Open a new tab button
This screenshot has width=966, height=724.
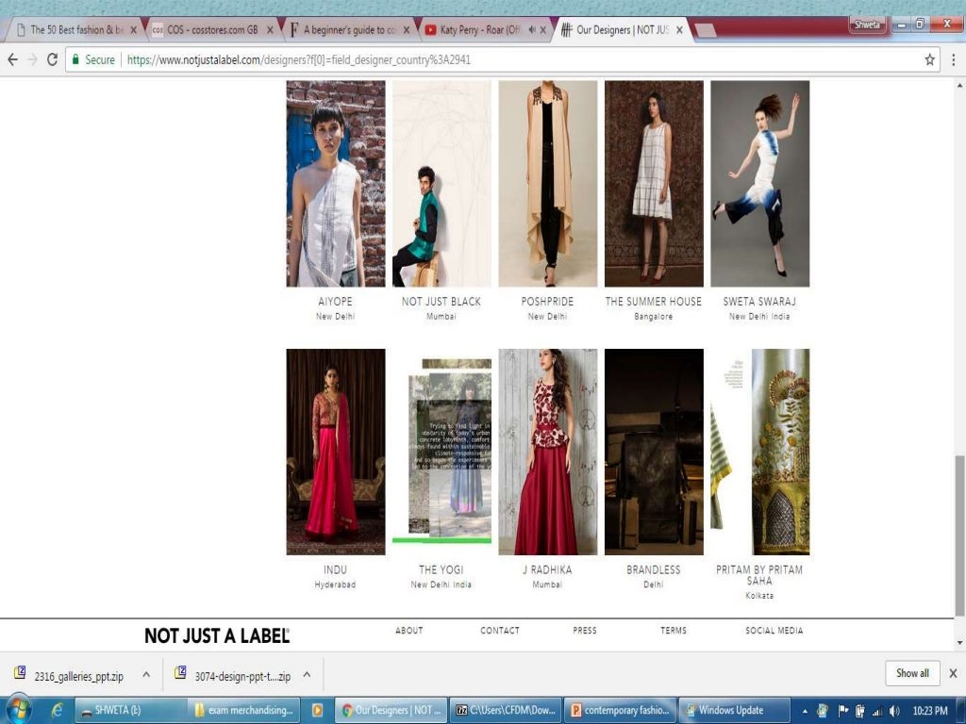coord(706,30)
